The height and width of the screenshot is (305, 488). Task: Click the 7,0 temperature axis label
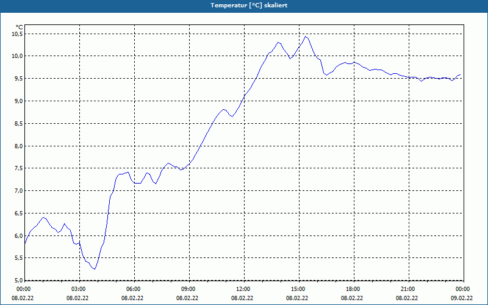point(19,191)
